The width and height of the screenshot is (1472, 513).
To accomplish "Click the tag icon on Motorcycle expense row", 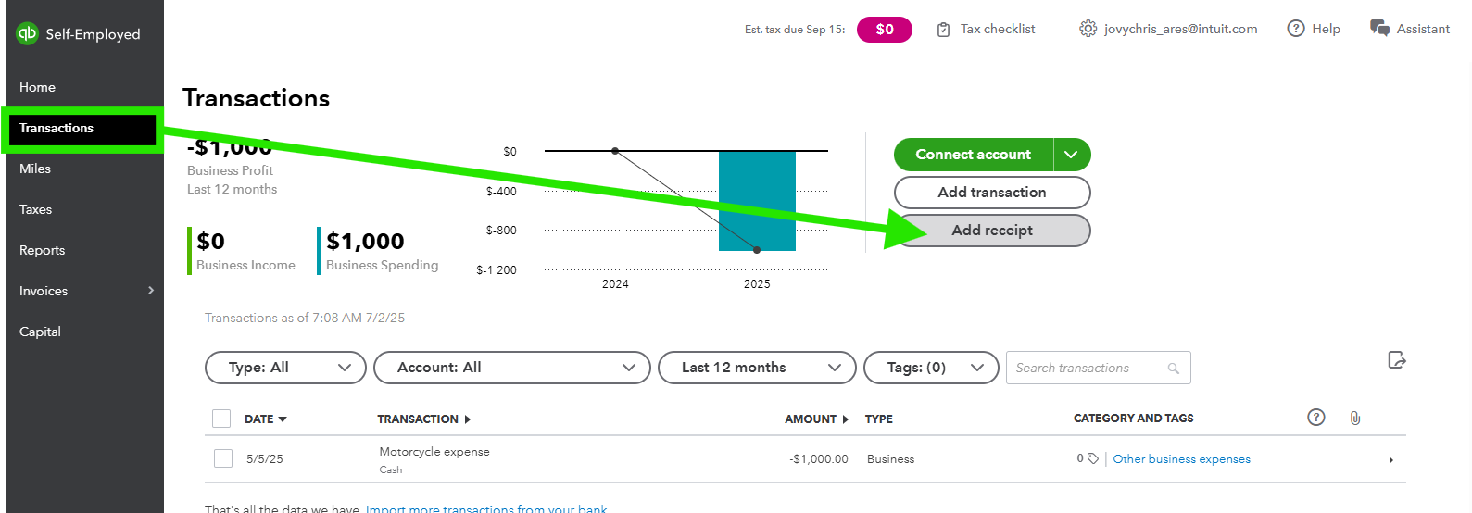I will [x=1093, y=458].
